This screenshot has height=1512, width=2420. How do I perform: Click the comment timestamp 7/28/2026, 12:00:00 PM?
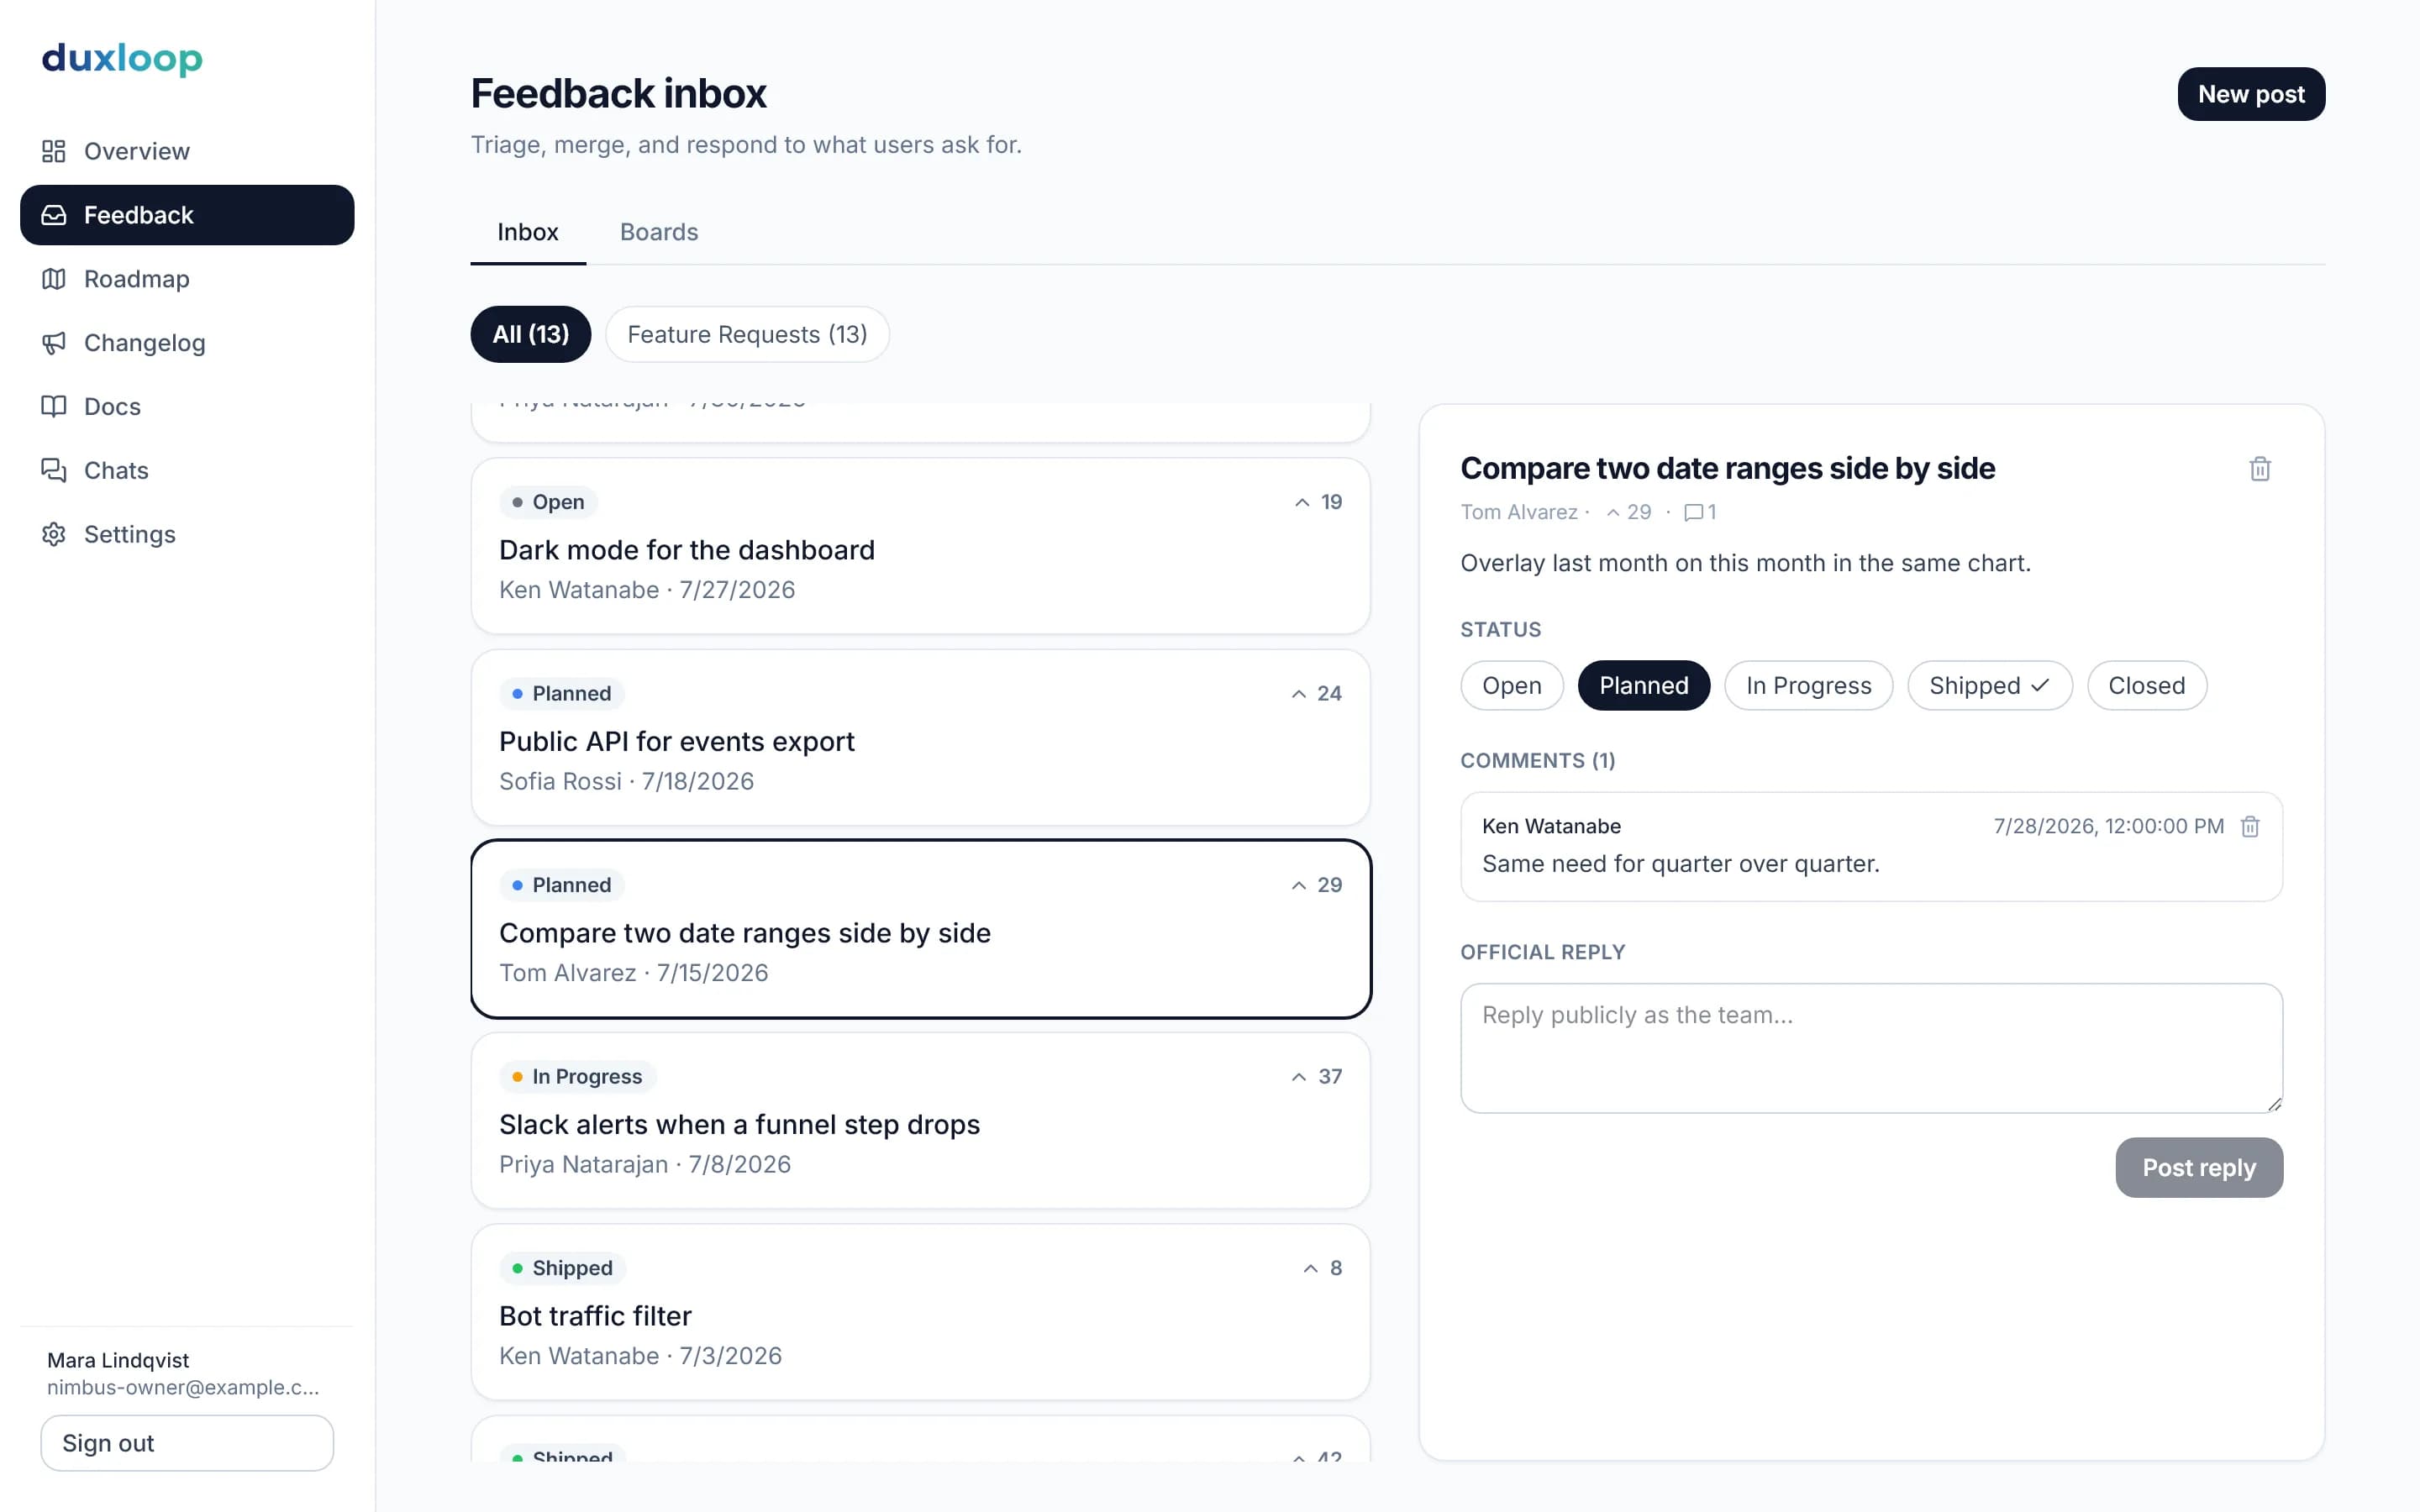tap(2108, 826)
